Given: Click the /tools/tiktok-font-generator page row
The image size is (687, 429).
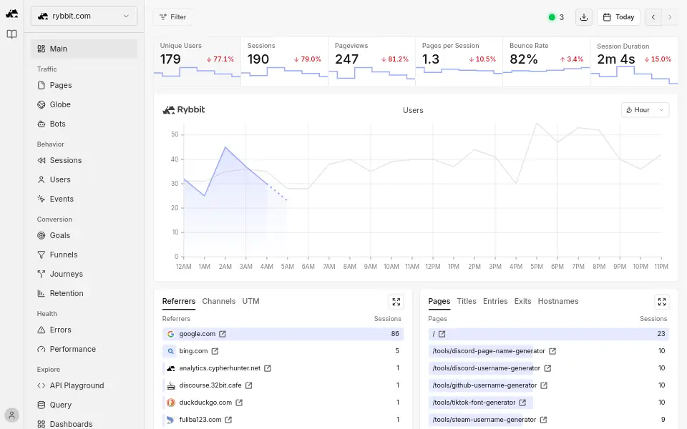Looking at the screenshot, I should tap(549, 403).
